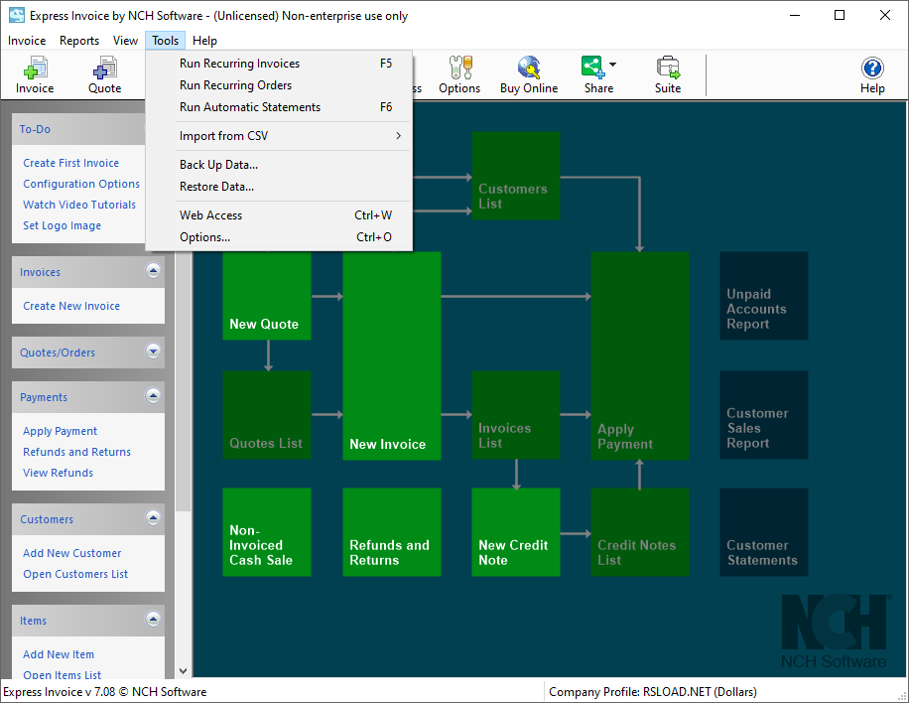Collapse the Invoices sidebar section
The image size is (909, 703).
(153, 271)
